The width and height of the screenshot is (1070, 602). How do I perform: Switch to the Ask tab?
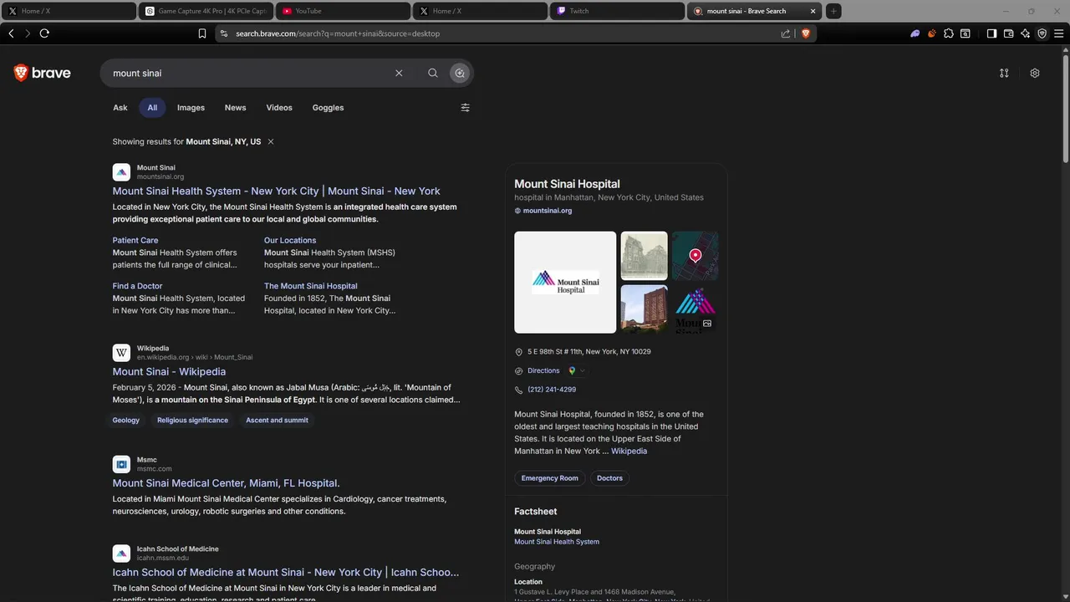click(x=120, y=108)
